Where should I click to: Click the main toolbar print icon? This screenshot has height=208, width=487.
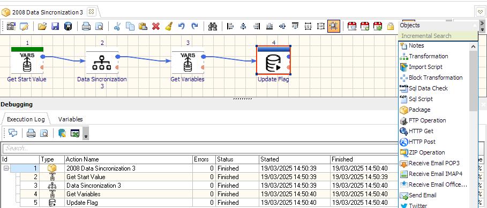click(x=86, y=26)
